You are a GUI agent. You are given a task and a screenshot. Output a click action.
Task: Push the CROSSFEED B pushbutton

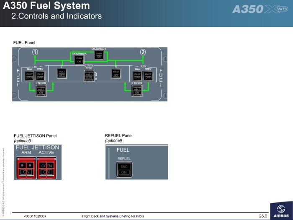tap(99, 55)
